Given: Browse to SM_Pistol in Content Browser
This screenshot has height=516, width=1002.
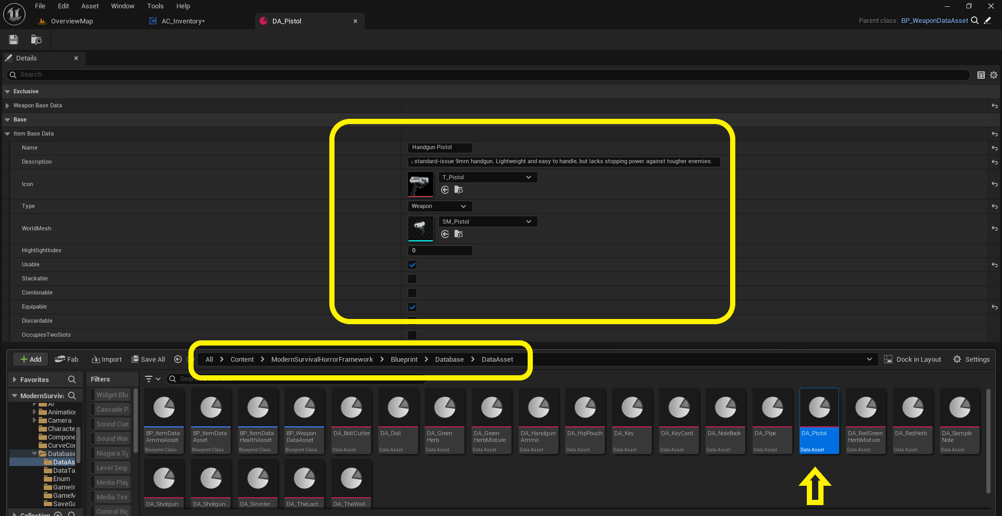Looking at the screenshot, I should click(459, 235).
